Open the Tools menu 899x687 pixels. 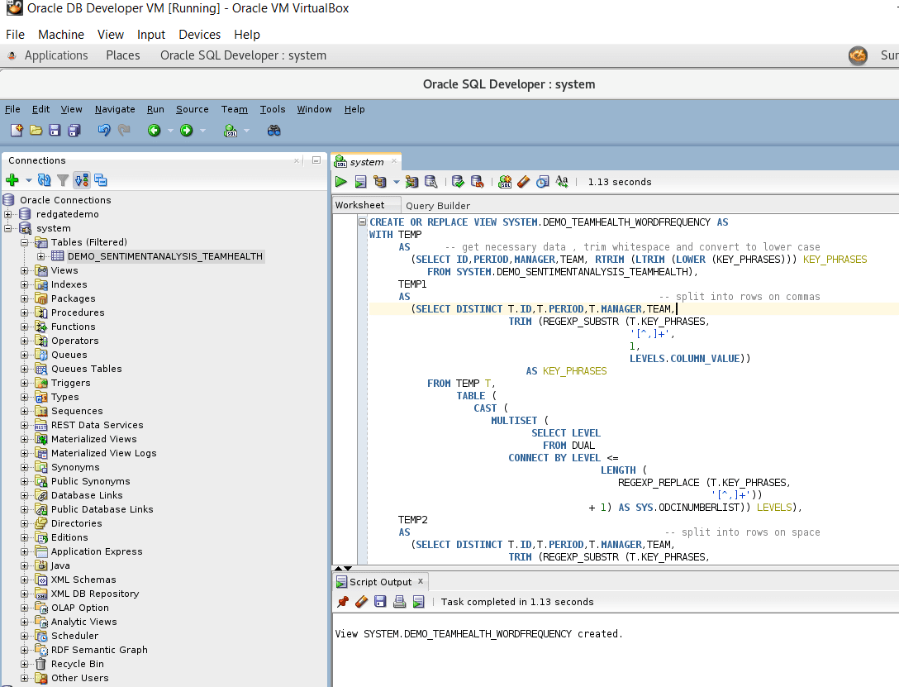click(273, 109)
